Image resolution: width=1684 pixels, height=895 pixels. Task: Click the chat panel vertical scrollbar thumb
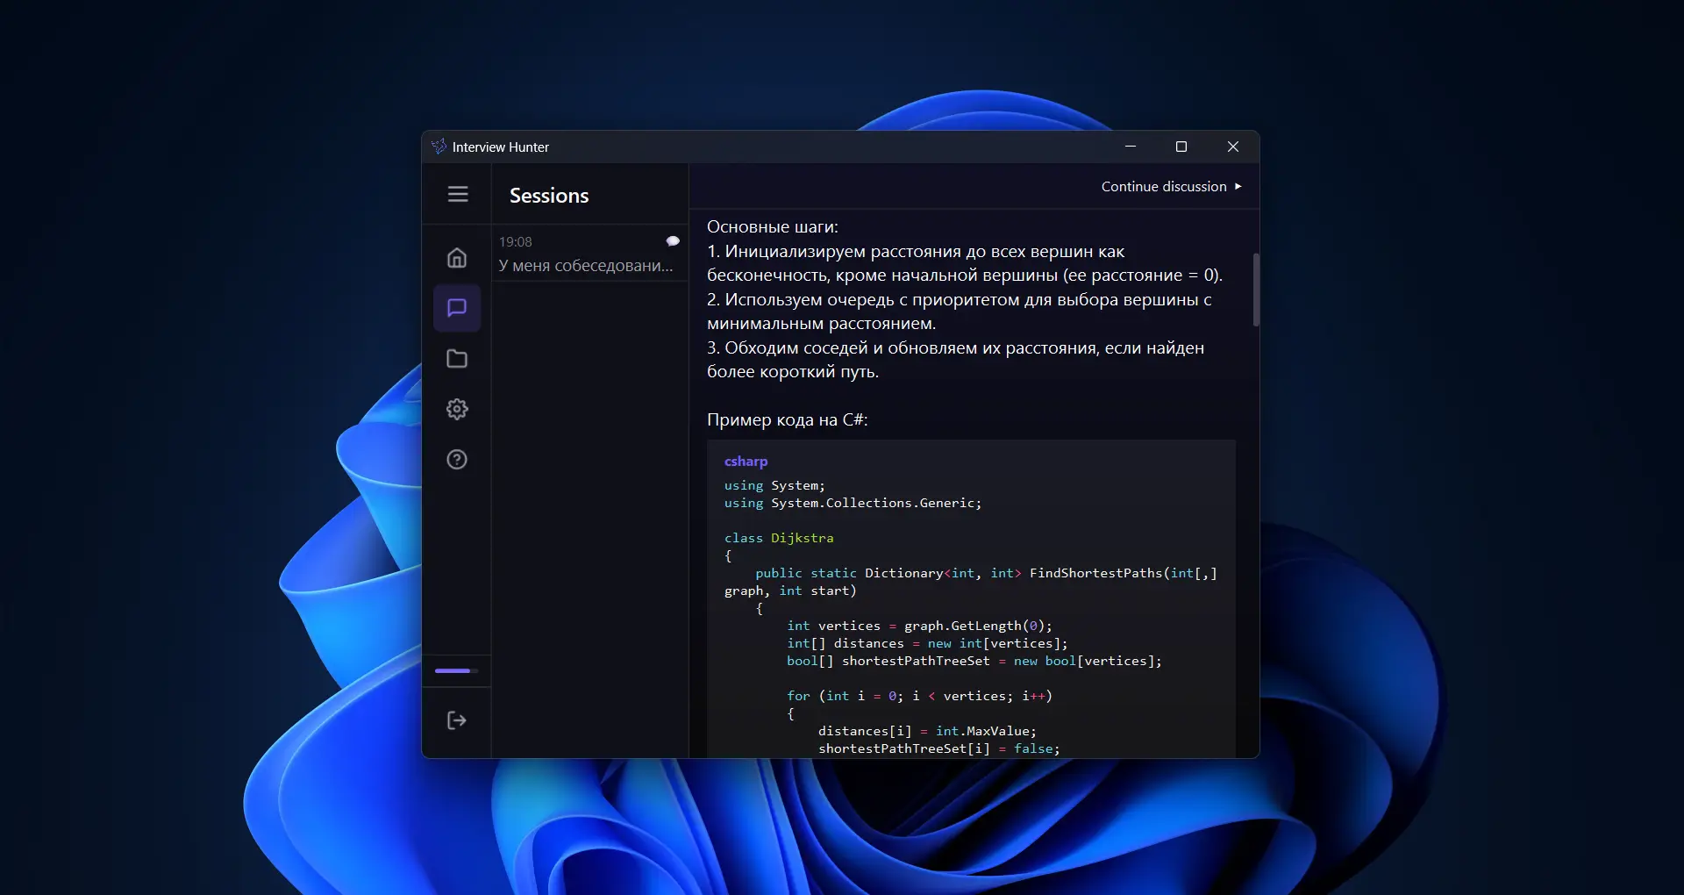point(1256,290)
